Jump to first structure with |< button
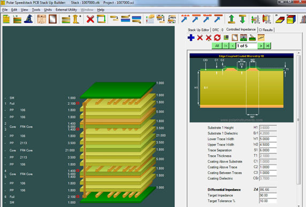The image size is (306, 207). click(x=226, y=46)
